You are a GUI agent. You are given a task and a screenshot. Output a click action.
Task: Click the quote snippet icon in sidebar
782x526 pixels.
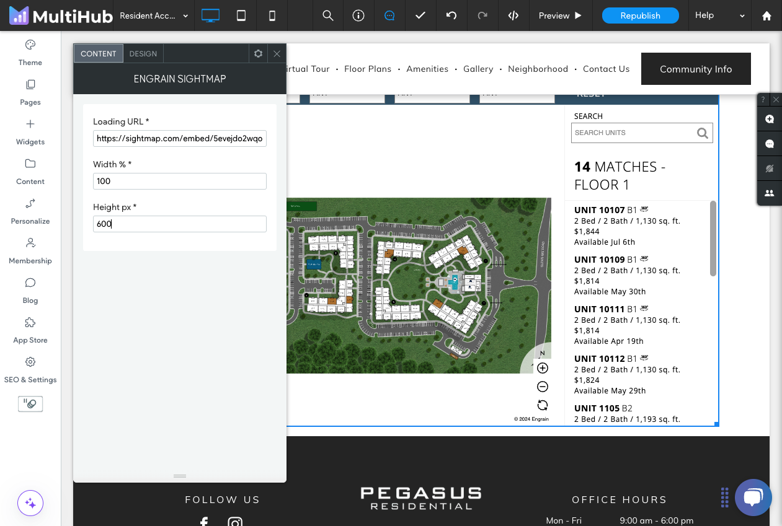point(30,404)
